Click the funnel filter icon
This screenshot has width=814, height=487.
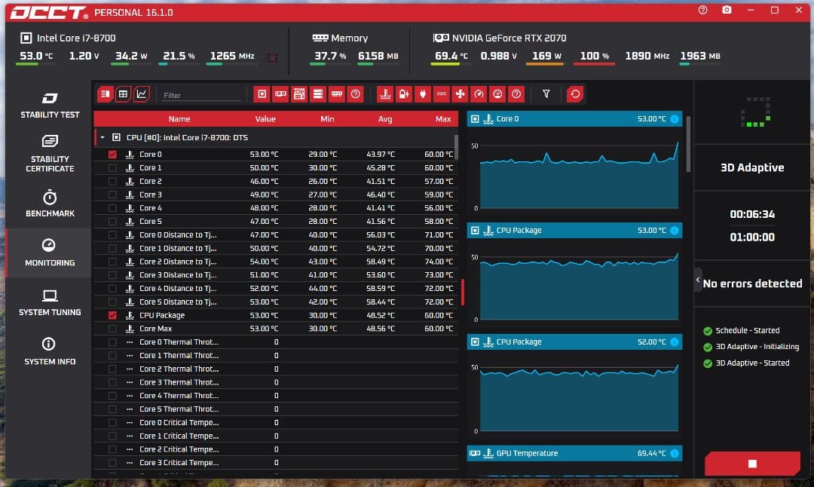[546, 94]
